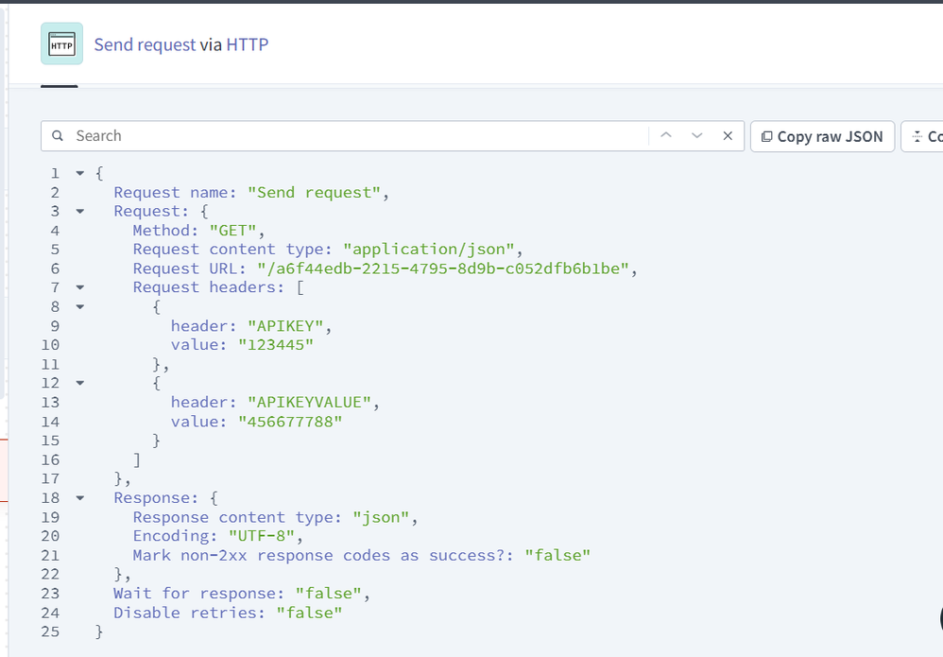
Task: Click the value "456677788"
Action: (290, 422)
